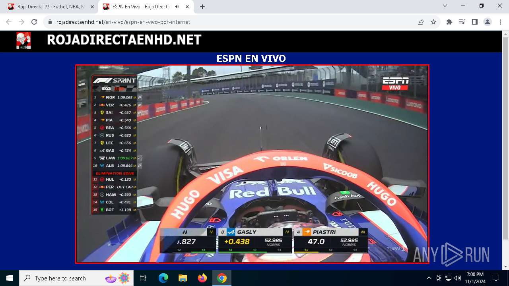Click the ESPN EN VIVO heading
Image resolution: width=509 pixels, height=286 pixels.
tap(251, 59)
